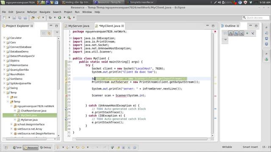Close the MyClient.java editor tab
Image resolution: width=271 pixels, height=152 pixels.
click(x=122, y=26)
